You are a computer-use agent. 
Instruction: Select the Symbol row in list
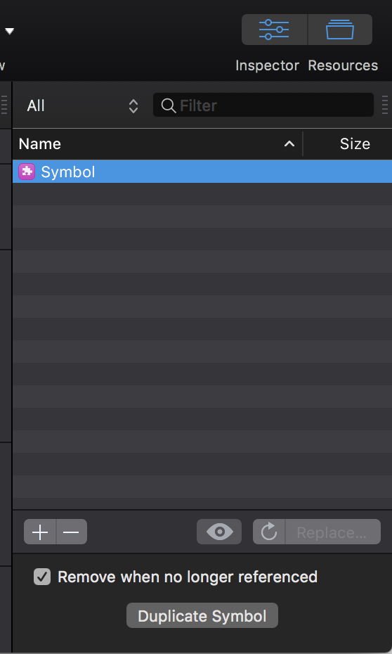(202, 172)
